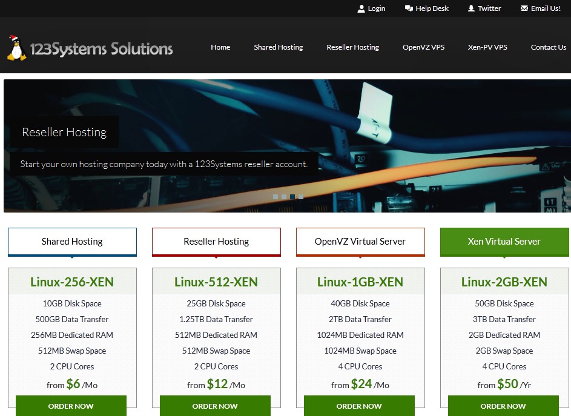Image resolution: width=571 pixels, height=416 pixels.
Task: Click '10GB Disk Space' text
Action: tap(72, 303)
